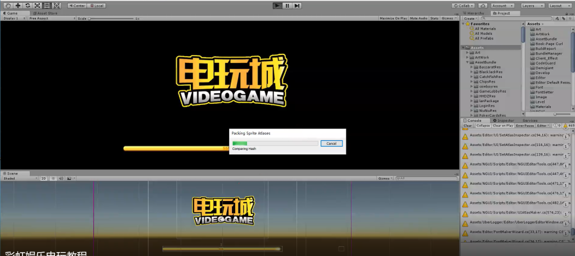Screen dimensions: 575x256
Task: Select the Hand tool in toolbar
Action: (x=8, y=6)
